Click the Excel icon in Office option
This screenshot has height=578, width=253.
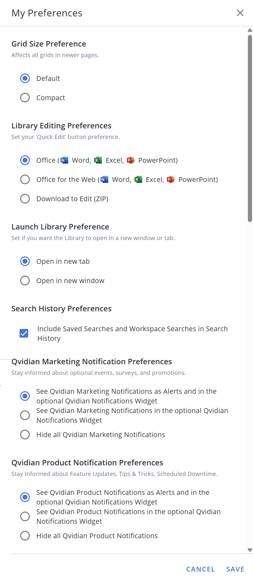point(98,160)
